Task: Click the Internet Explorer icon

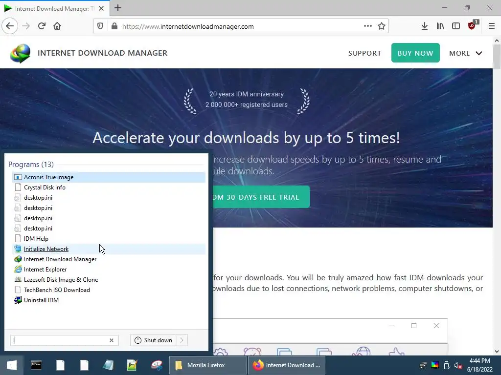Action: 18,269
